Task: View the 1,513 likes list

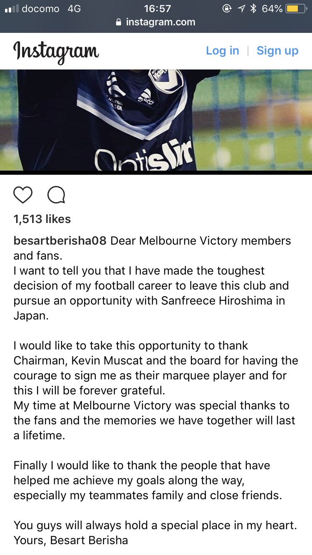Action: click(42, 219)
